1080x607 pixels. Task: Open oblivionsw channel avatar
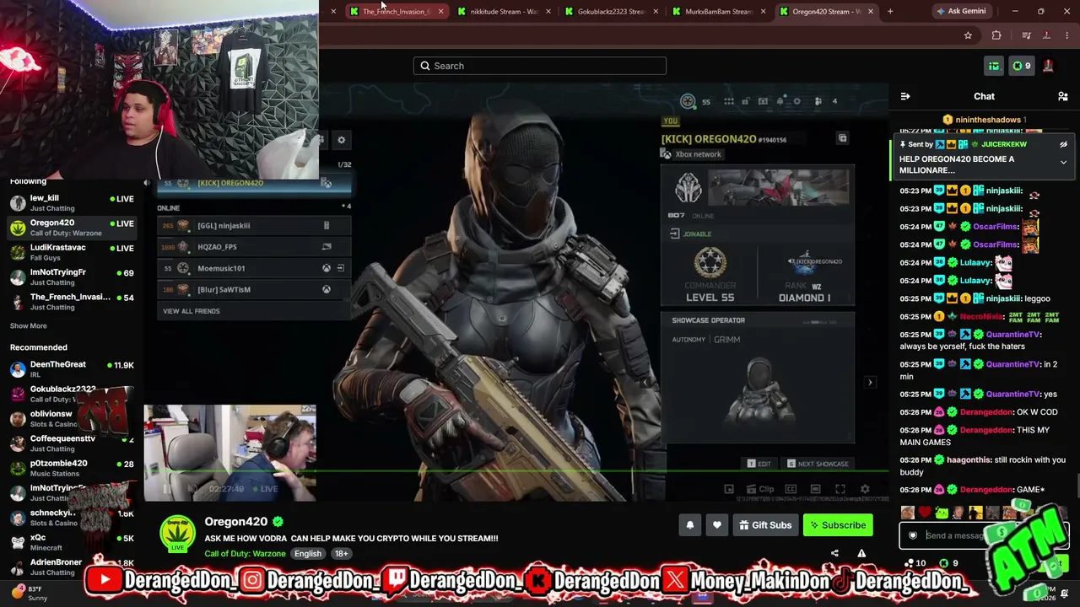click(x=18, y=419)
